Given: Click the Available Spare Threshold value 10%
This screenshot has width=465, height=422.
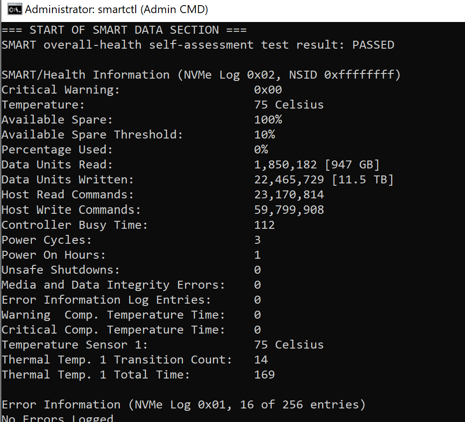Looking at the screenshot, I should pyautogui.click(x=264, y=135).
